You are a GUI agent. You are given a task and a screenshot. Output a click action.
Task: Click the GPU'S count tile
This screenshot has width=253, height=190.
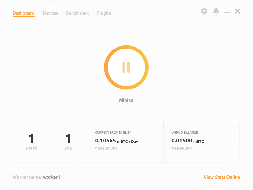pyautogui.click(x=31, y=141)
